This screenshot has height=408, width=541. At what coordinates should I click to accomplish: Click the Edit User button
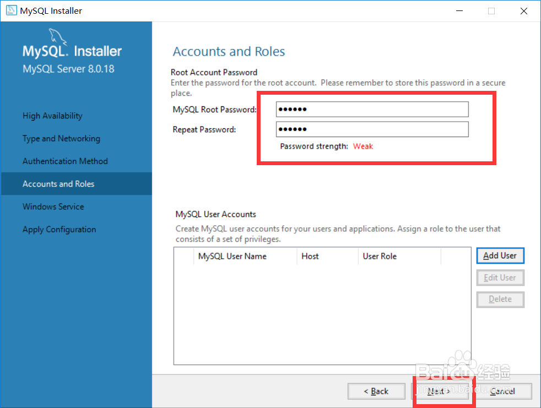pyautogui.click(x=500, y=278)
